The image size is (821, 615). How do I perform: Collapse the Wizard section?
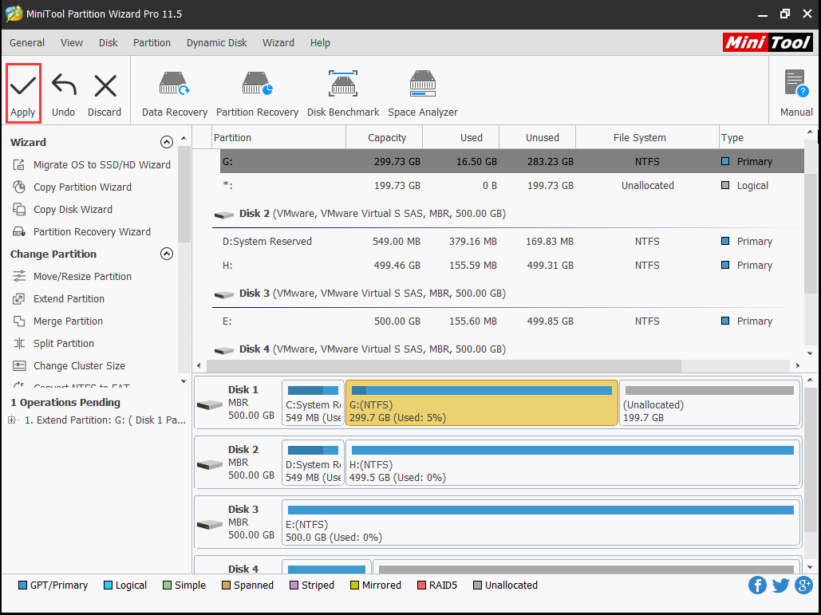click(167, 142)
